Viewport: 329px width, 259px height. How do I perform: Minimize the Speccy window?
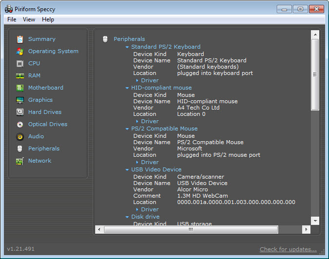tap(284, 9)
